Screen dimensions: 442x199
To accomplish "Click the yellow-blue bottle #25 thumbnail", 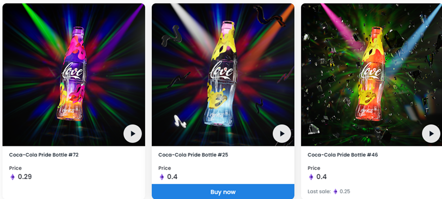I will coord(223,75).
